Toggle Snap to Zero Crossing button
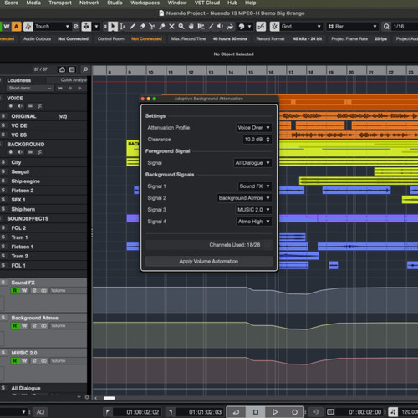The image size is (418, 418). (261, 27)
